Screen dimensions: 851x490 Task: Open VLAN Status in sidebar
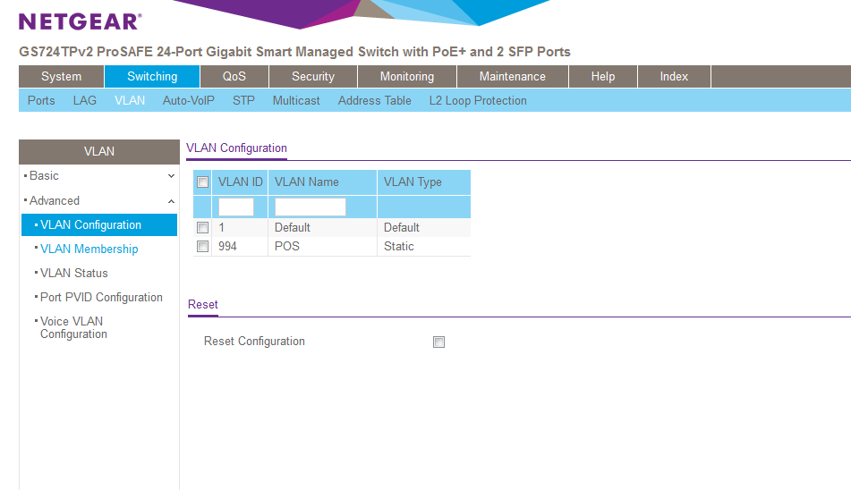73,274
